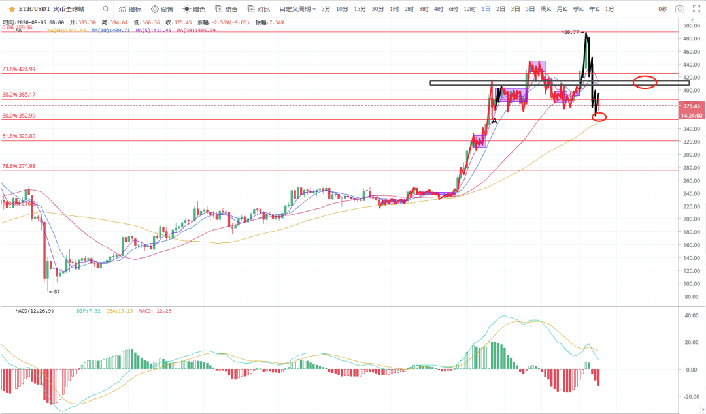Select the 1分 timeframe
706x414 pixels.
coord(610,9)
